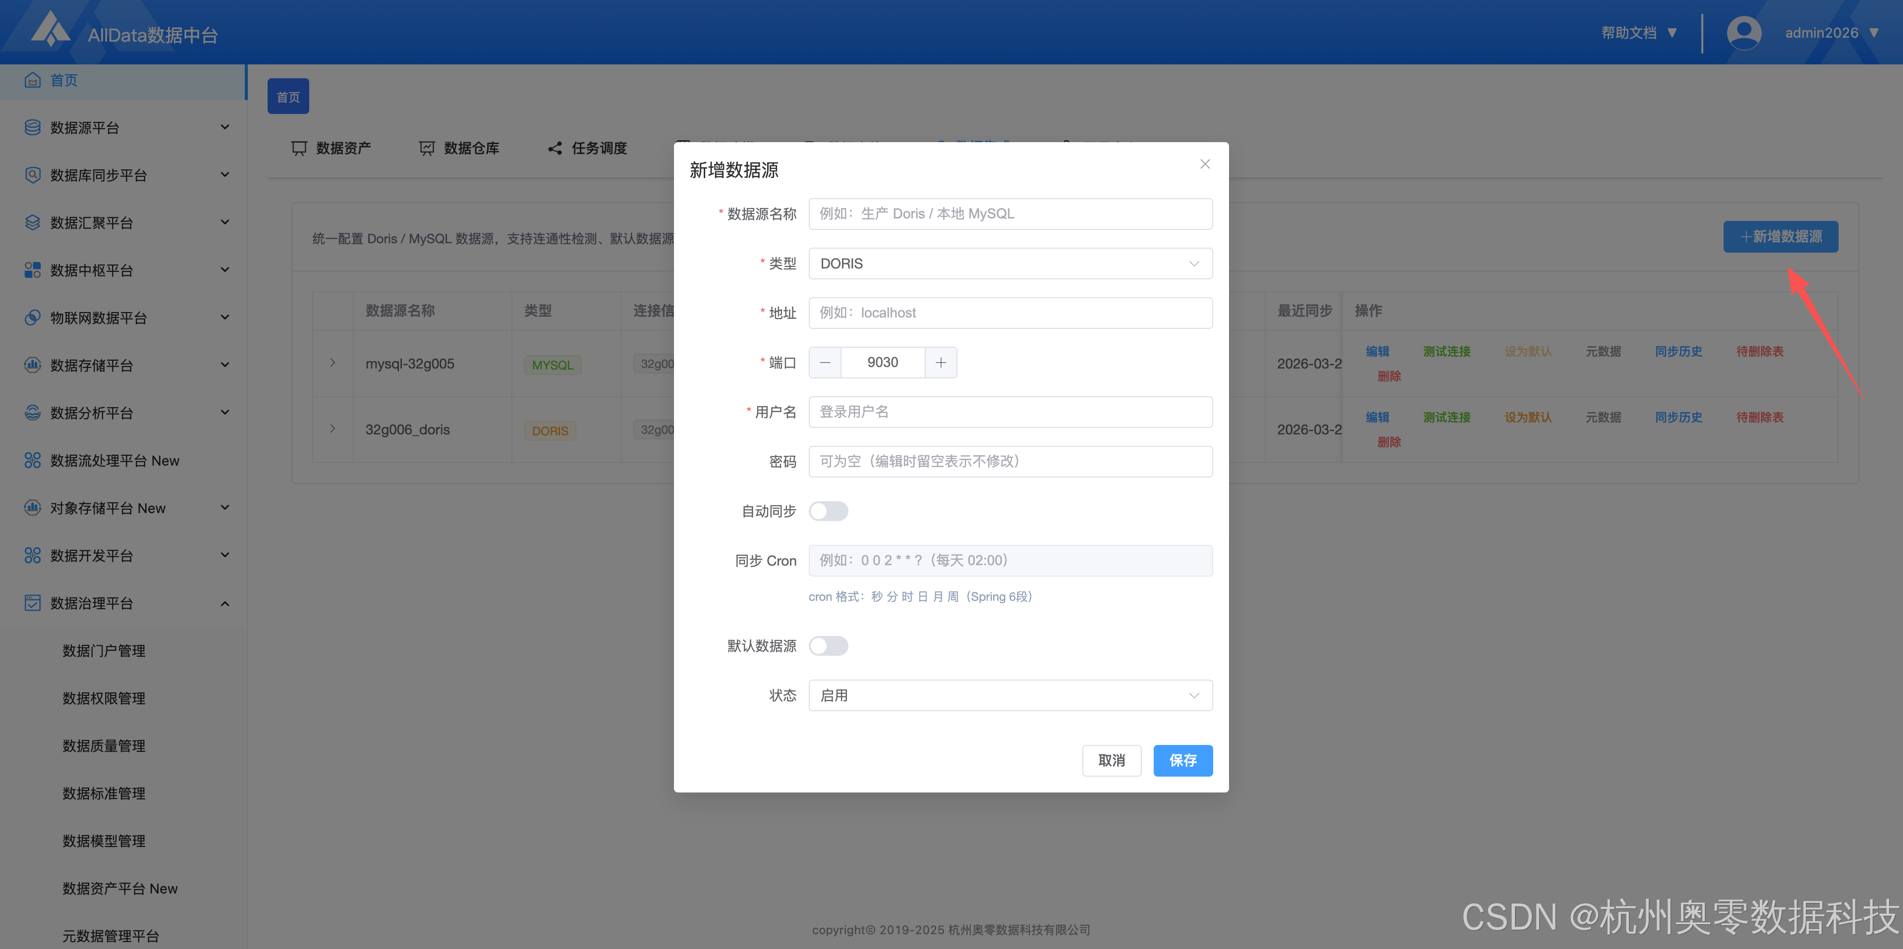Image resolution: width=1903 pixels, height=949 pixels.
Task: Open the 帮助文档 dropdown
Action: pyautogui.click(x=1639, y=33)
